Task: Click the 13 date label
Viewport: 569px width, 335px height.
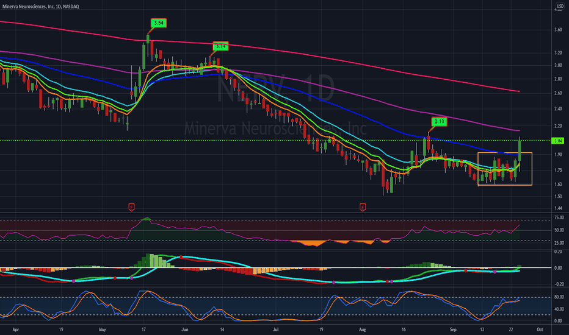Action: [x=482, y=330]
